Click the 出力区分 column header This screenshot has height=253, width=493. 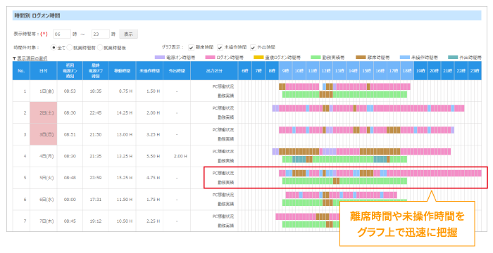tap(214, 71)
